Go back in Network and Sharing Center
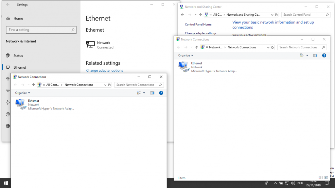This screenshot has width=335, height=188. (x=183, y=14)
